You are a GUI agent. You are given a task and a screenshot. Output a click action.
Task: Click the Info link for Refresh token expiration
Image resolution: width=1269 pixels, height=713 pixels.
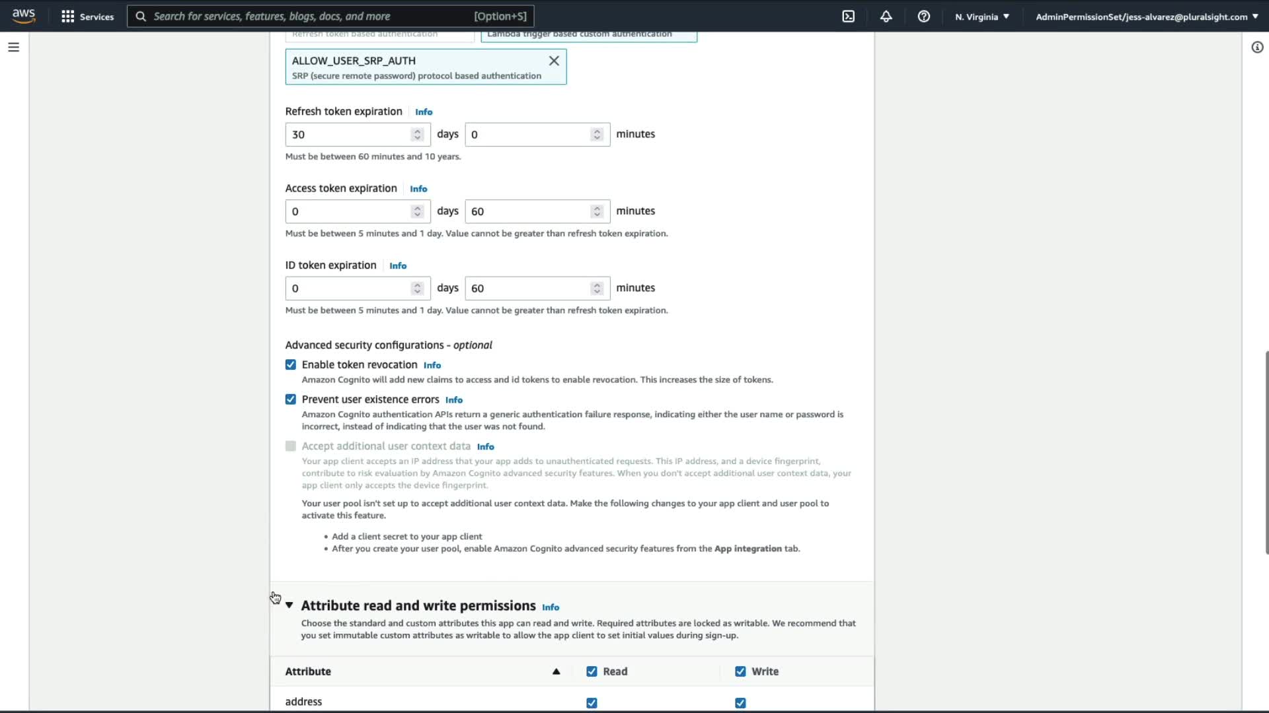424,112
